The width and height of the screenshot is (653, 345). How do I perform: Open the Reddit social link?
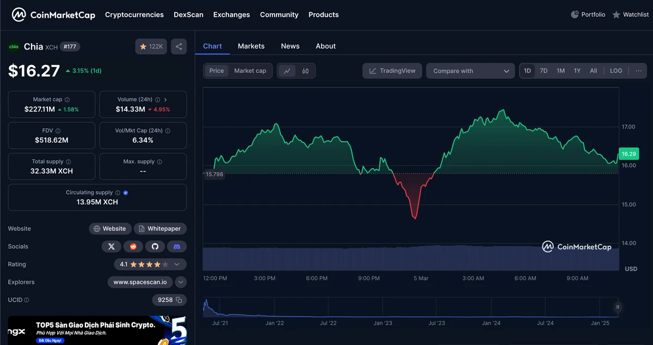pyautogui.click(x=133, y=247)
